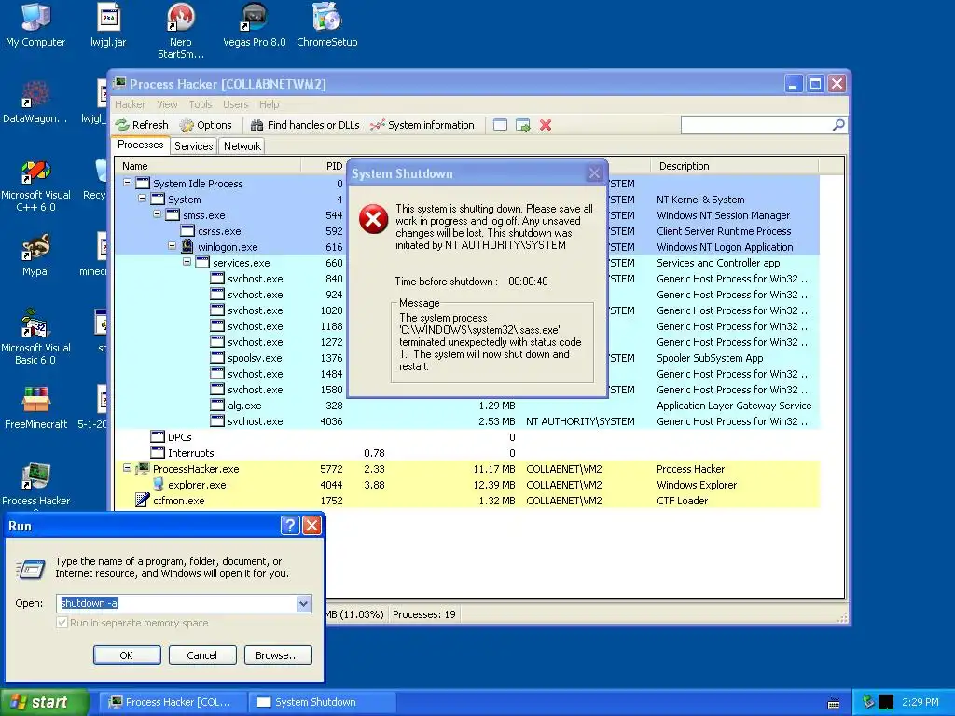Toggle Run in separate memory space checkbox

point(62,623)
